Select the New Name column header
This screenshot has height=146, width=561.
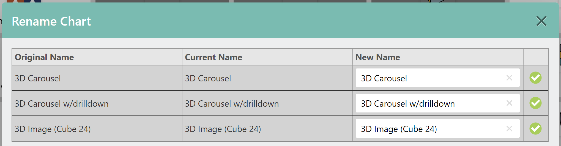377,57
